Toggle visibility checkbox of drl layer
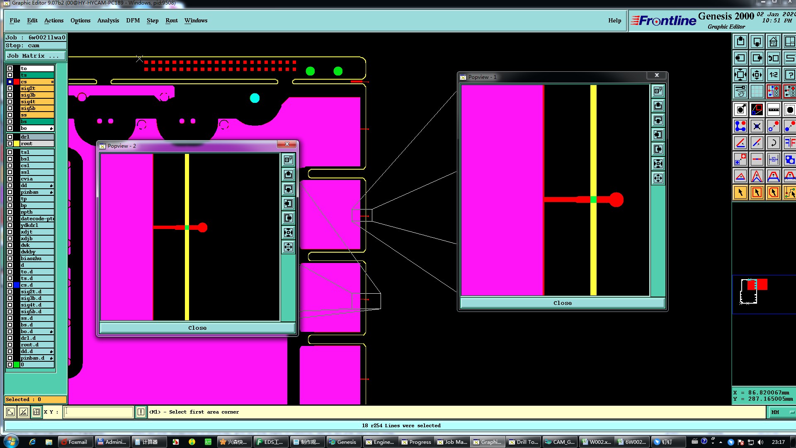Viewport: 796px width, 448px height. [10, 137]
